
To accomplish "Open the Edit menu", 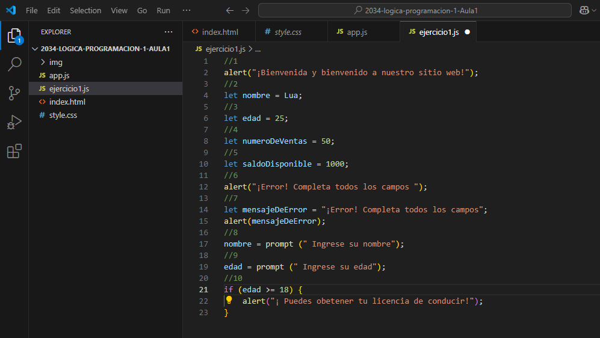I will 54,10.
